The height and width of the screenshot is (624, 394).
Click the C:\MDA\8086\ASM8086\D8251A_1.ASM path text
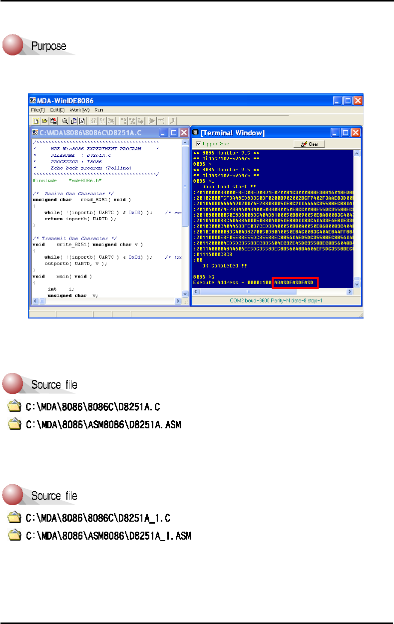click(x=108, y=536)
